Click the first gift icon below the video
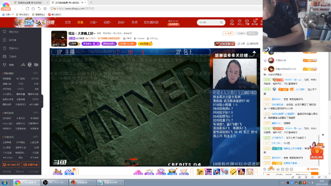Image resolution: width=331 pixels, height=186 pixels. point(57,172)
